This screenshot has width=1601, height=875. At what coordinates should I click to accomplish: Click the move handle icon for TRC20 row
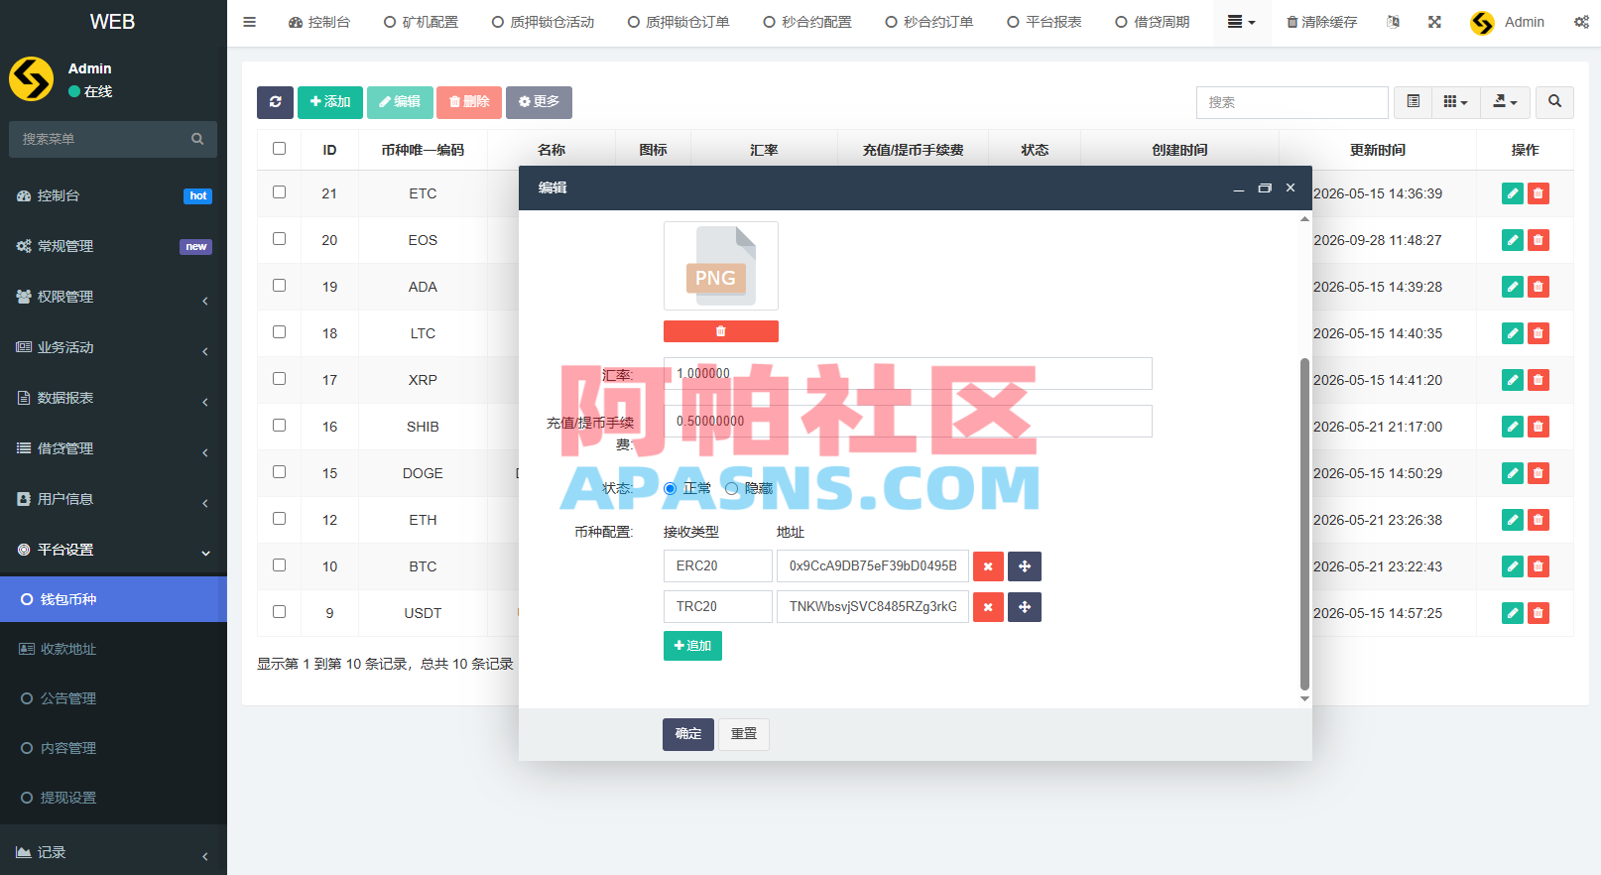(x=1025, y=607)
